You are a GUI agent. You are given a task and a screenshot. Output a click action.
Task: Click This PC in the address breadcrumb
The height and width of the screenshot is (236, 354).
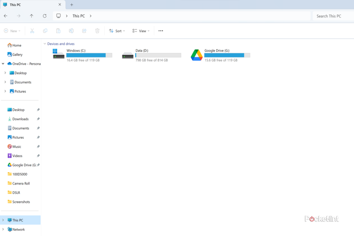tap(78, 16)
